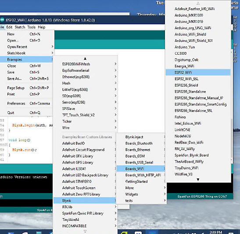The height and width of the screenshot is (234, 240).
Task: Open RTClib examples submenu
Action: [85, 207]
